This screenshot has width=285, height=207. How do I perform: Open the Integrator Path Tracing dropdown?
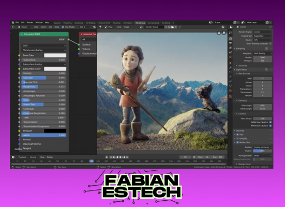pos(262,53)
